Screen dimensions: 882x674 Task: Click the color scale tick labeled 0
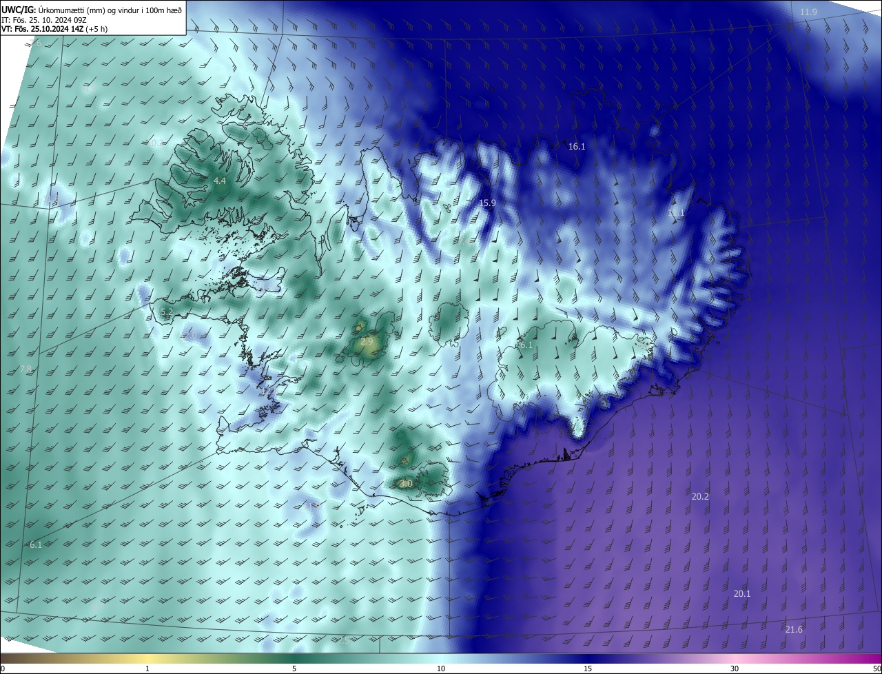pyautogui.click(x=3, y=668)
